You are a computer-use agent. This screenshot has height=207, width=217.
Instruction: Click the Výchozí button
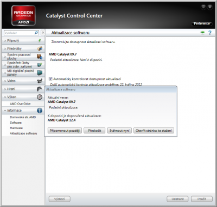pyautogui.click(x=60, y=199)
